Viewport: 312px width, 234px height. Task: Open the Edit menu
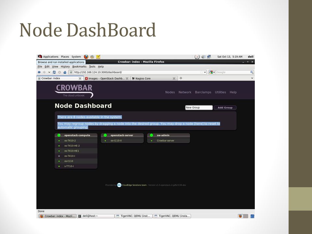[x=47, y=67]
